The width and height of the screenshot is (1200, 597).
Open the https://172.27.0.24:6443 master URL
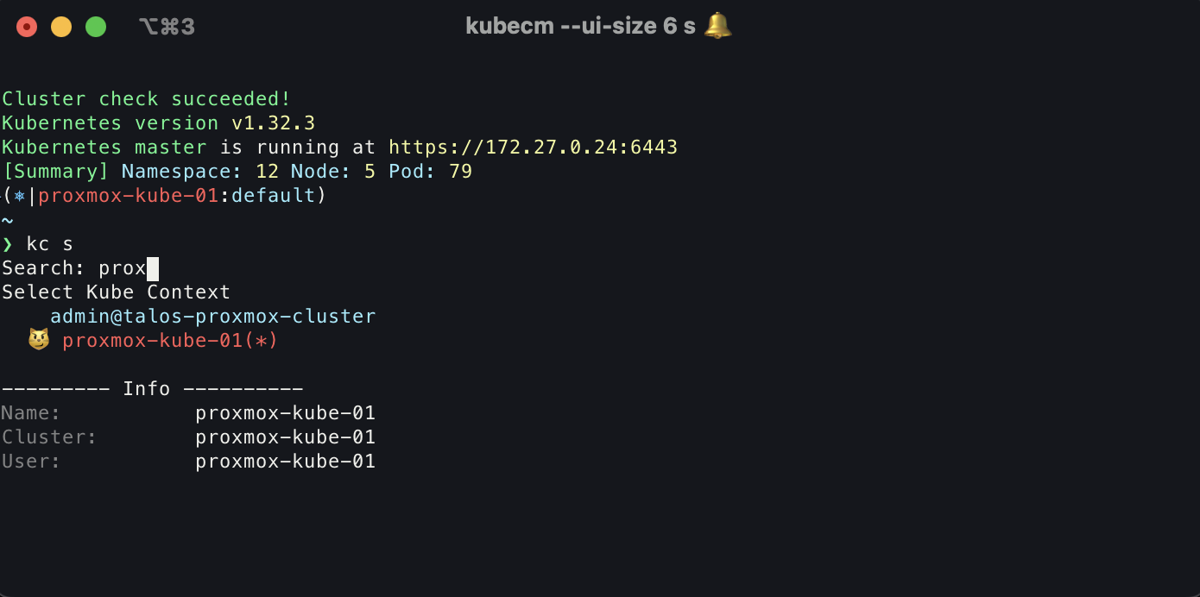coord(533,148)
